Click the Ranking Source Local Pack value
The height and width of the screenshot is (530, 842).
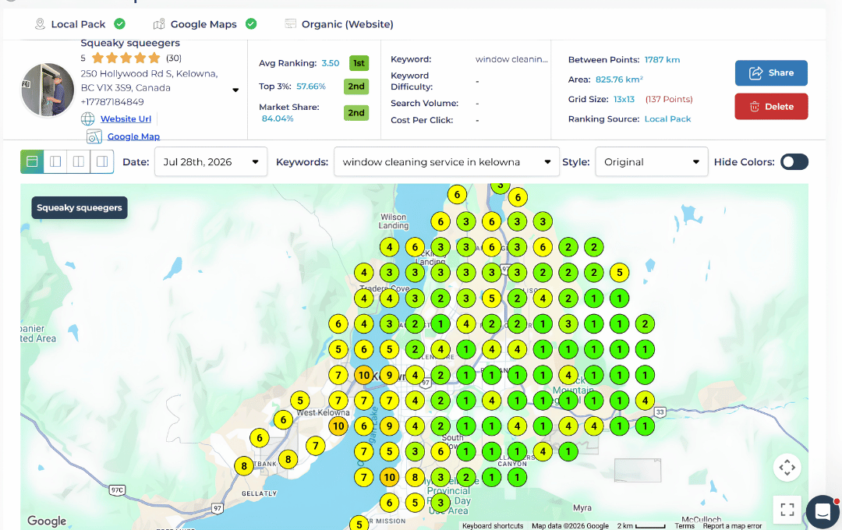667,119
